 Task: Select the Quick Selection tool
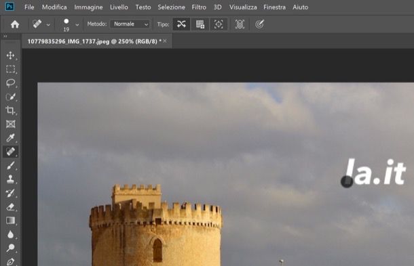(11, 97)
